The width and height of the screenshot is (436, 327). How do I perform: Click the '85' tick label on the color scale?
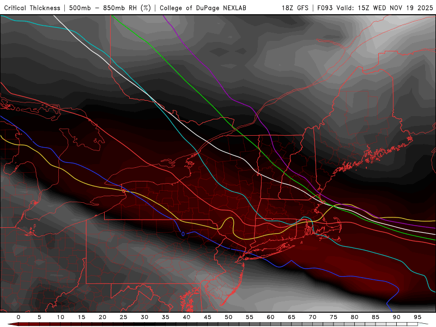[376, 317]
